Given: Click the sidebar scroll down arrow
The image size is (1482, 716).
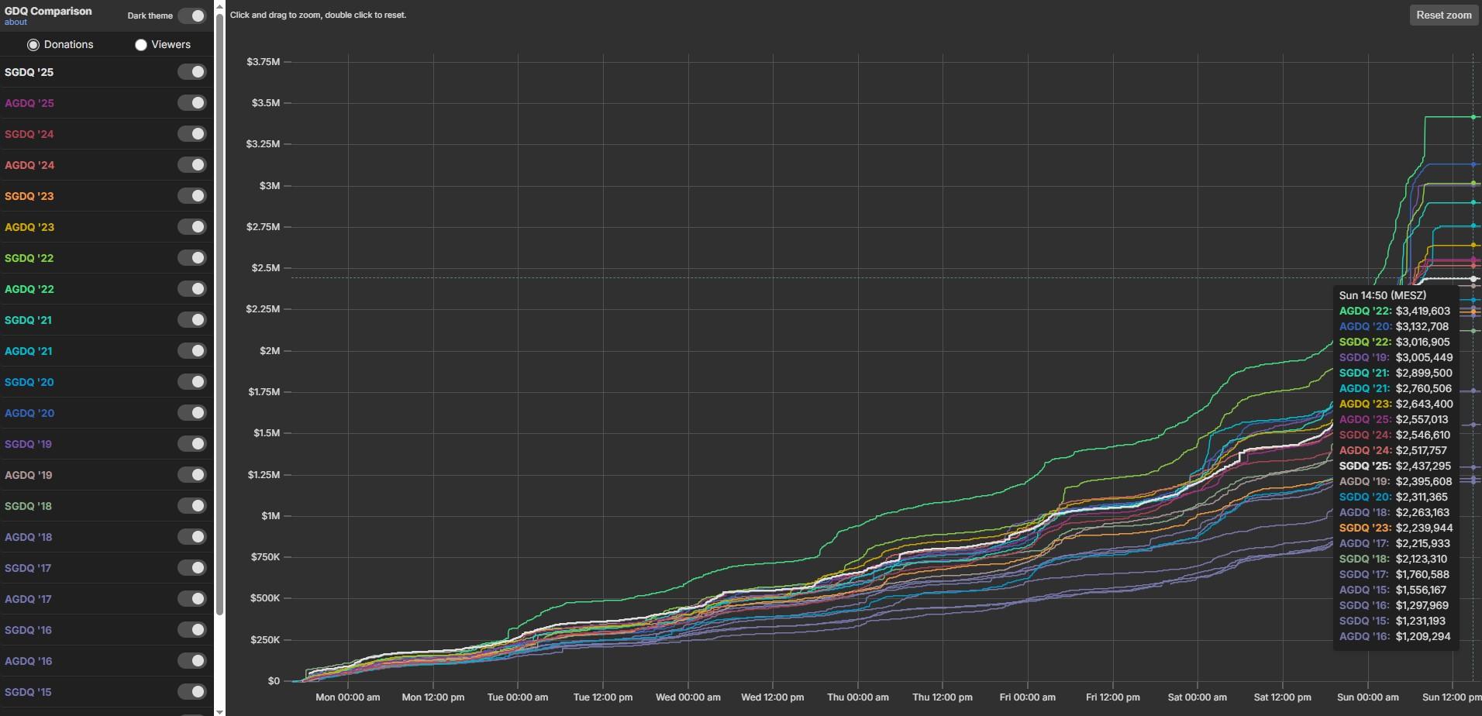Looking at the screenshot, I should pyautogui.click(x=219, y=711).
